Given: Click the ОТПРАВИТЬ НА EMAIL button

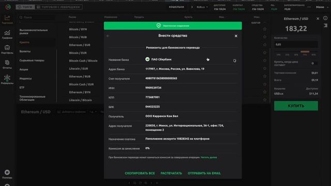Looking at the screenshot, I should coord(204,173).
